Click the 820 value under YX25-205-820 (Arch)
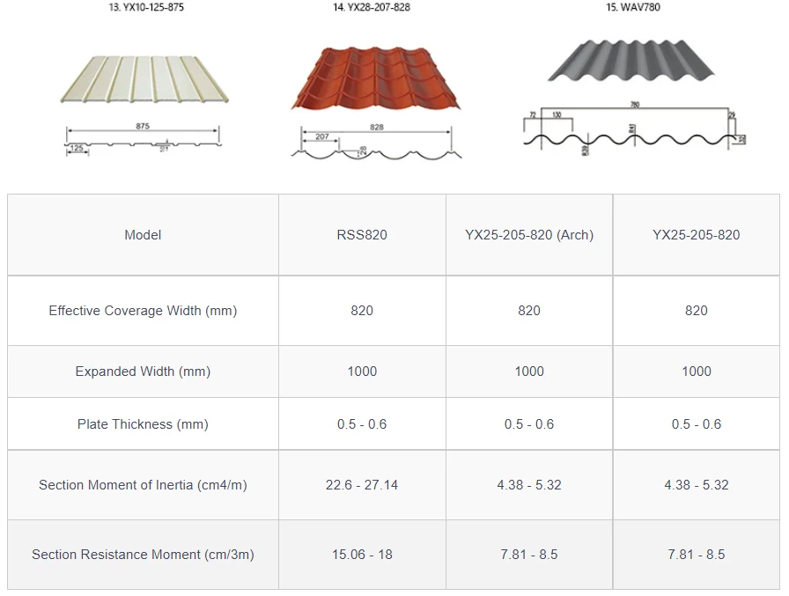Image resolution: width=789 pixels, height=596 pixels. pyautogui.click(x=529, y=310)
